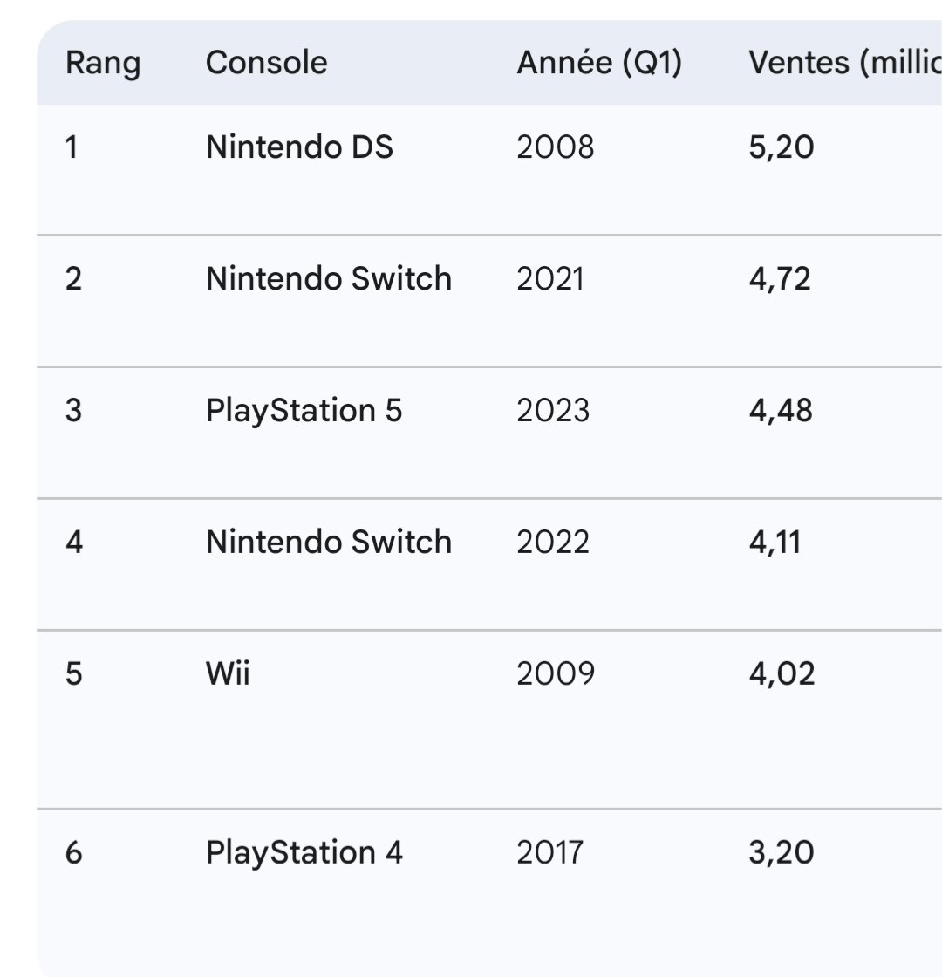Screen dimensions: 942x977
Task: Select the year 2008 cell
Action: pos(555,147)
